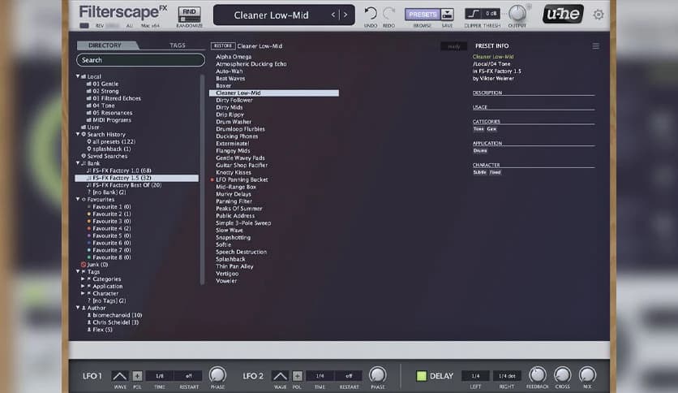Select LFO 2 wave shape icon
The height and width of the screenshot is (393, 678).
(280, 376)
